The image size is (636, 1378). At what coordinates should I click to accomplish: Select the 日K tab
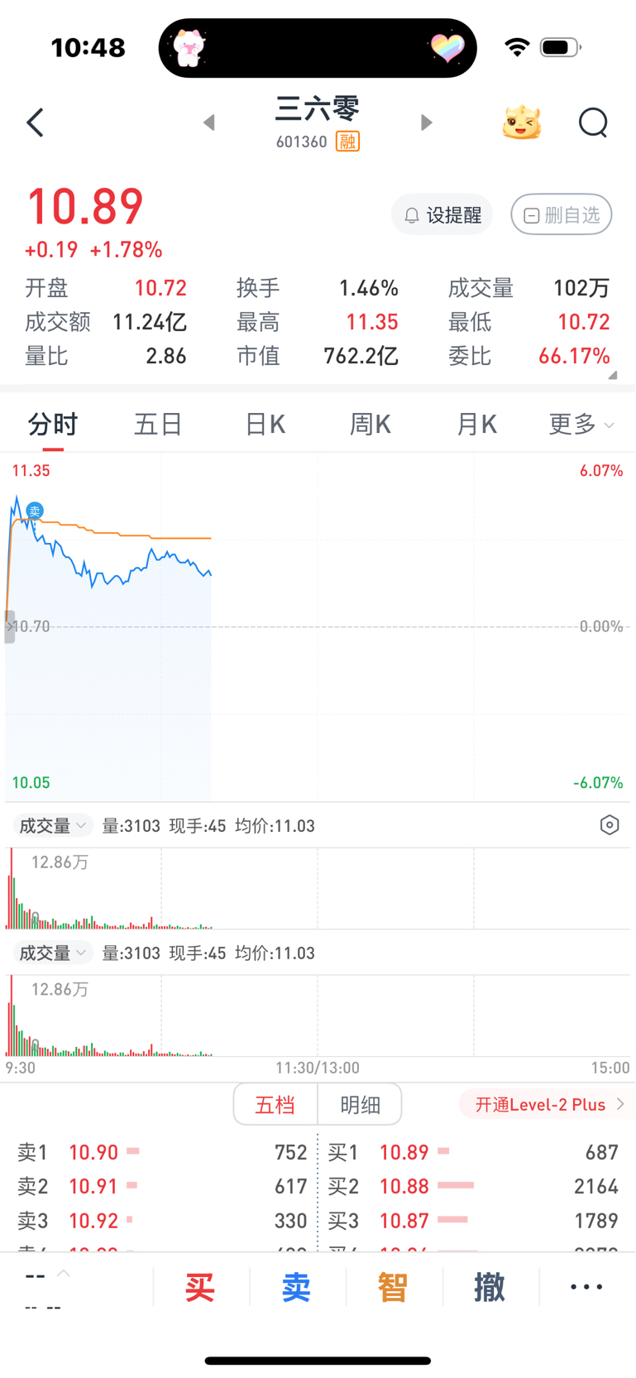coord(265,425)
